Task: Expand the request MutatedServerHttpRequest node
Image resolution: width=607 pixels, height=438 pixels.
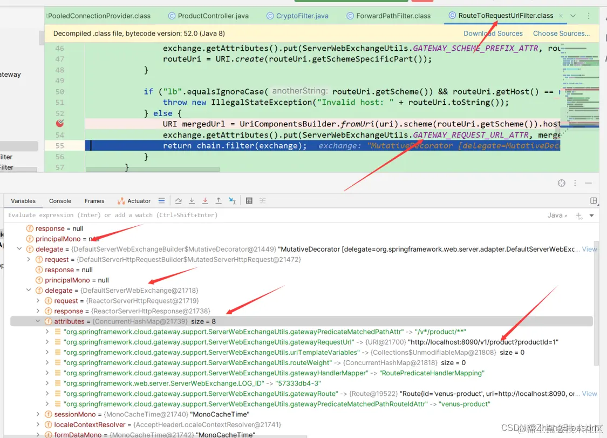Action: 29,259
